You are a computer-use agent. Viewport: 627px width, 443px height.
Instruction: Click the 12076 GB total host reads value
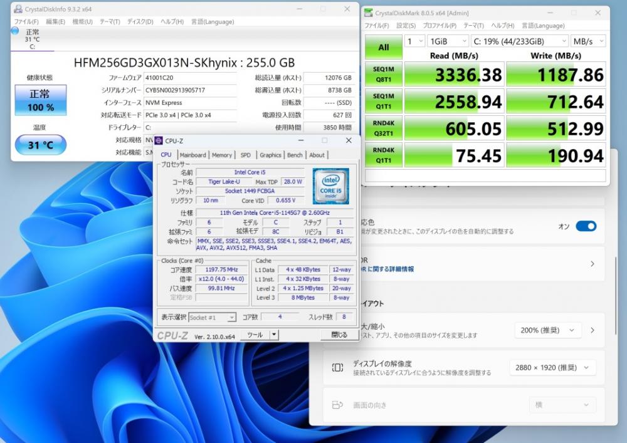click(x=329, y=78)
